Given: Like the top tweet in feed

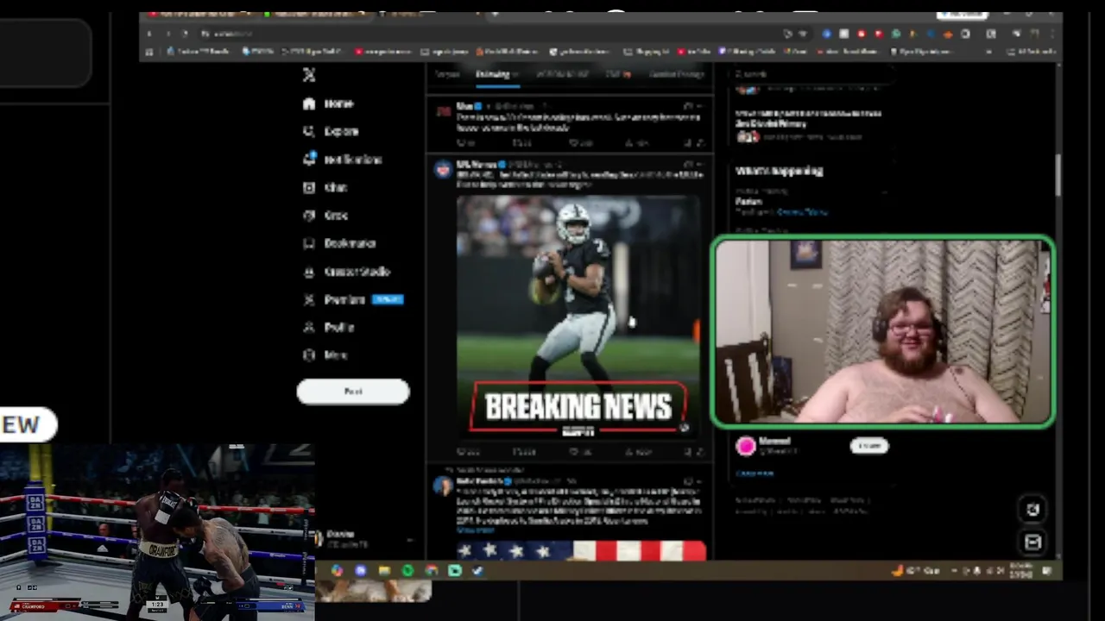Looking at the screenshot, I should (581, 143).
